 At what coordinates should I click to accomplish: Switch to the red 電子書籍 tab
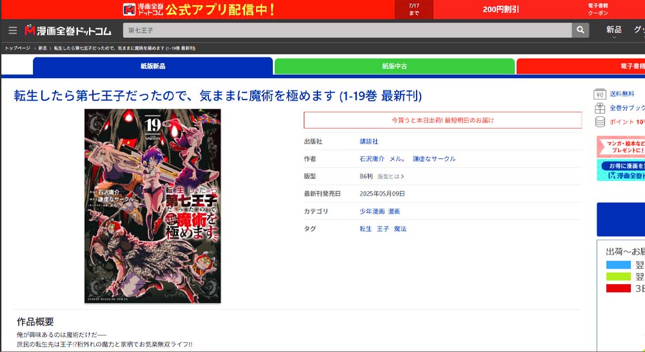[581, 66]
